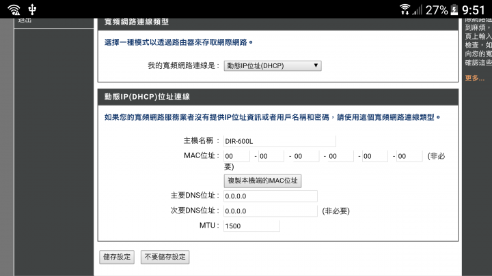Open the 更多... link in help panel
492x276 pixels.
point(474,78)
